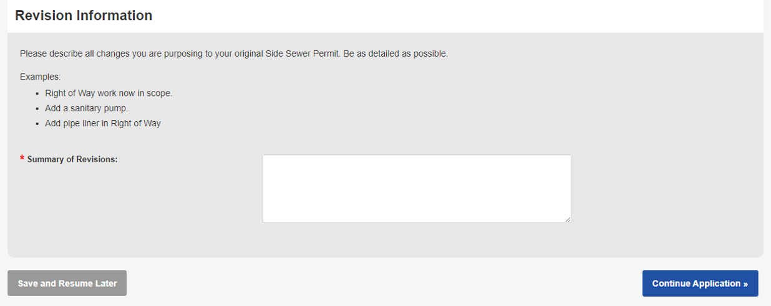This screenshot has height=306, width=771.
Task: Click the double-arrow on Continue Application
Action: coord(745,284)
